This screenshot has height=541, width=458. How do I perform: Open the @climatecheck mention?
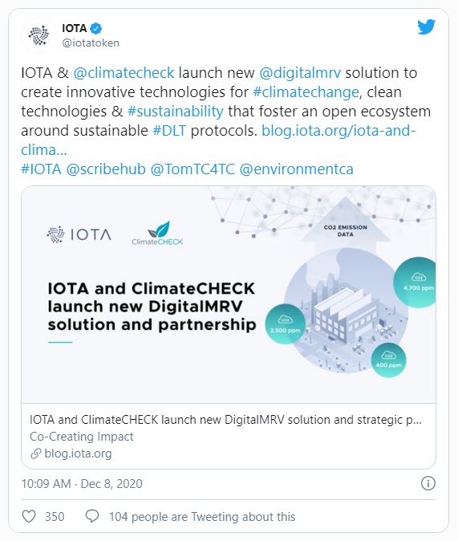point(124,73)
